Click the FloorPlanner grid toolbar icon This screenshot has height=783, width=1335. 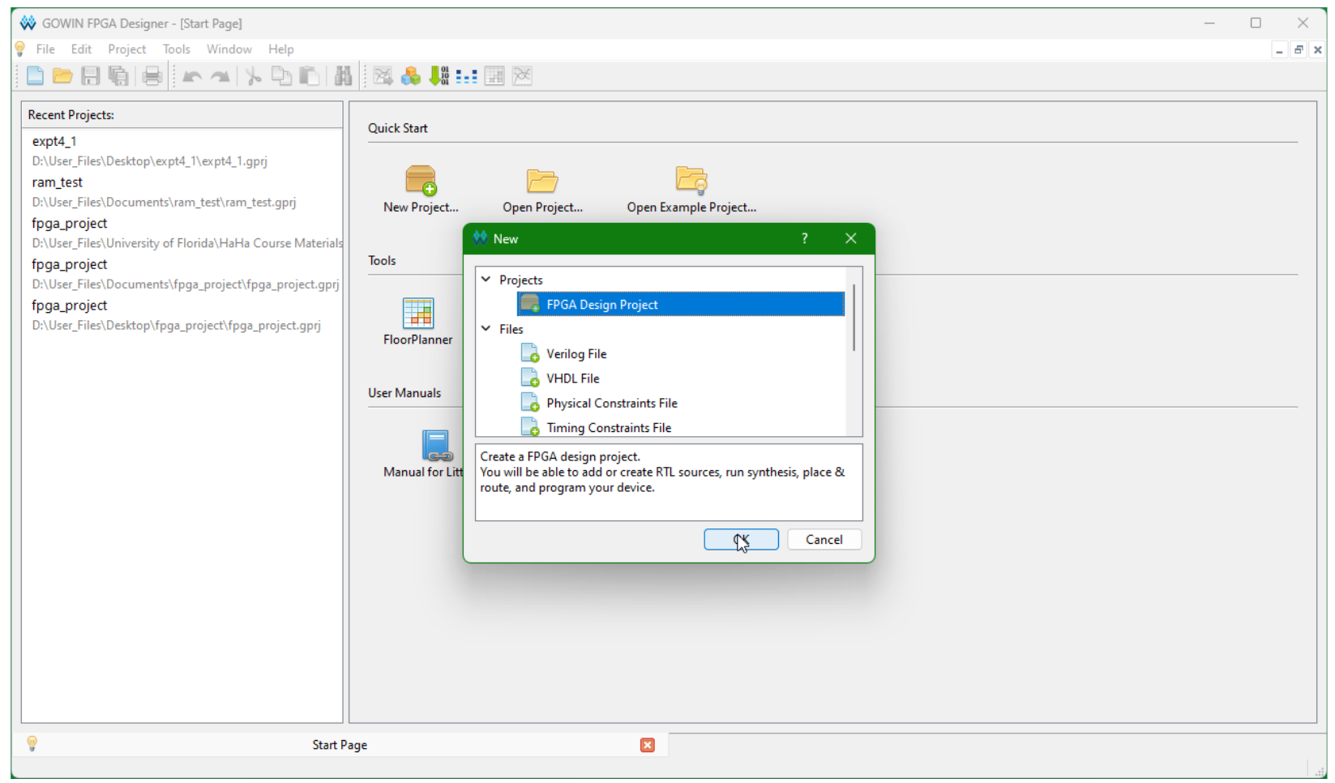pos(494,76)
